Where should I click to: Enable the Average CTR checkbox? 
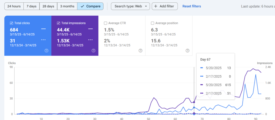106,23
